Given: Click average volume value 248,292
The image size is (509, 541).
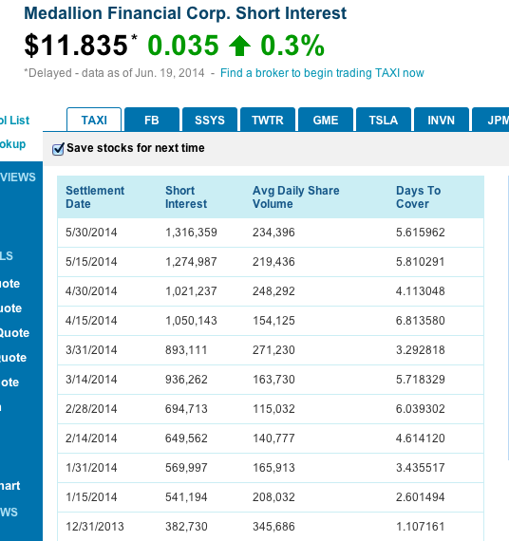Looking at the screenshot, I should point(273,291).
